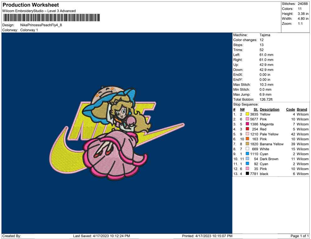This screenshot has width=311, height=239.
Task: Click the Pale Yellow description text
Action: click(x=269, y=134)
